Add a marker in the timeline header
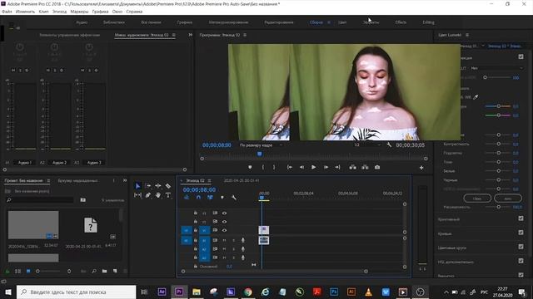This screenshot has height=299, width=533. pyautogui.click(x=222, y=198)
